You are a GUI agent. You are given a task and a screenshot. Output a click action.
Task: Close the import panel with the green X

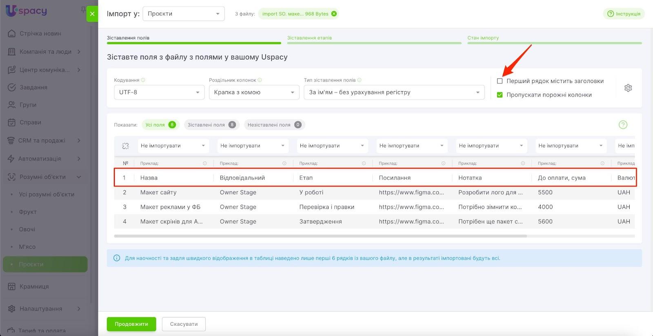pos(92,14)
